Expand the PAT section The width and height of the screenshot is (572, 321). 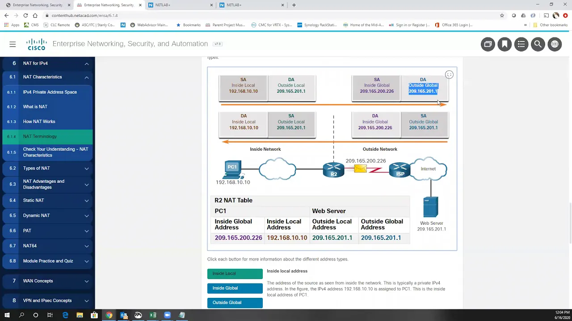[87, 231]
